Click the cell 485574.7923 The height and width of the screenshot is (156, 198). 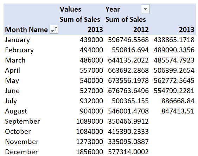point(174,60)
